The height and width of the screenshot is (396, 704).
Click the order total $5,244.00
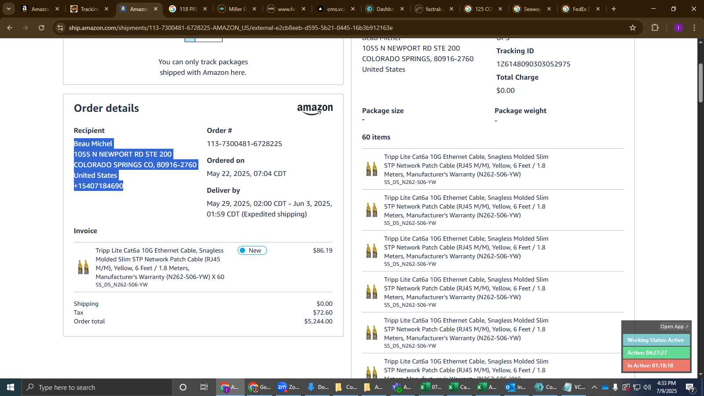coord(318,321)
